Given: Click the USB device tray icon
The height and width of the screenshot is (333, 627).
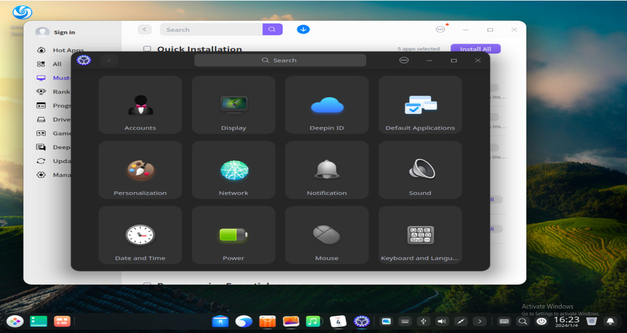Looking at the screenshot, I should point(423,322).
